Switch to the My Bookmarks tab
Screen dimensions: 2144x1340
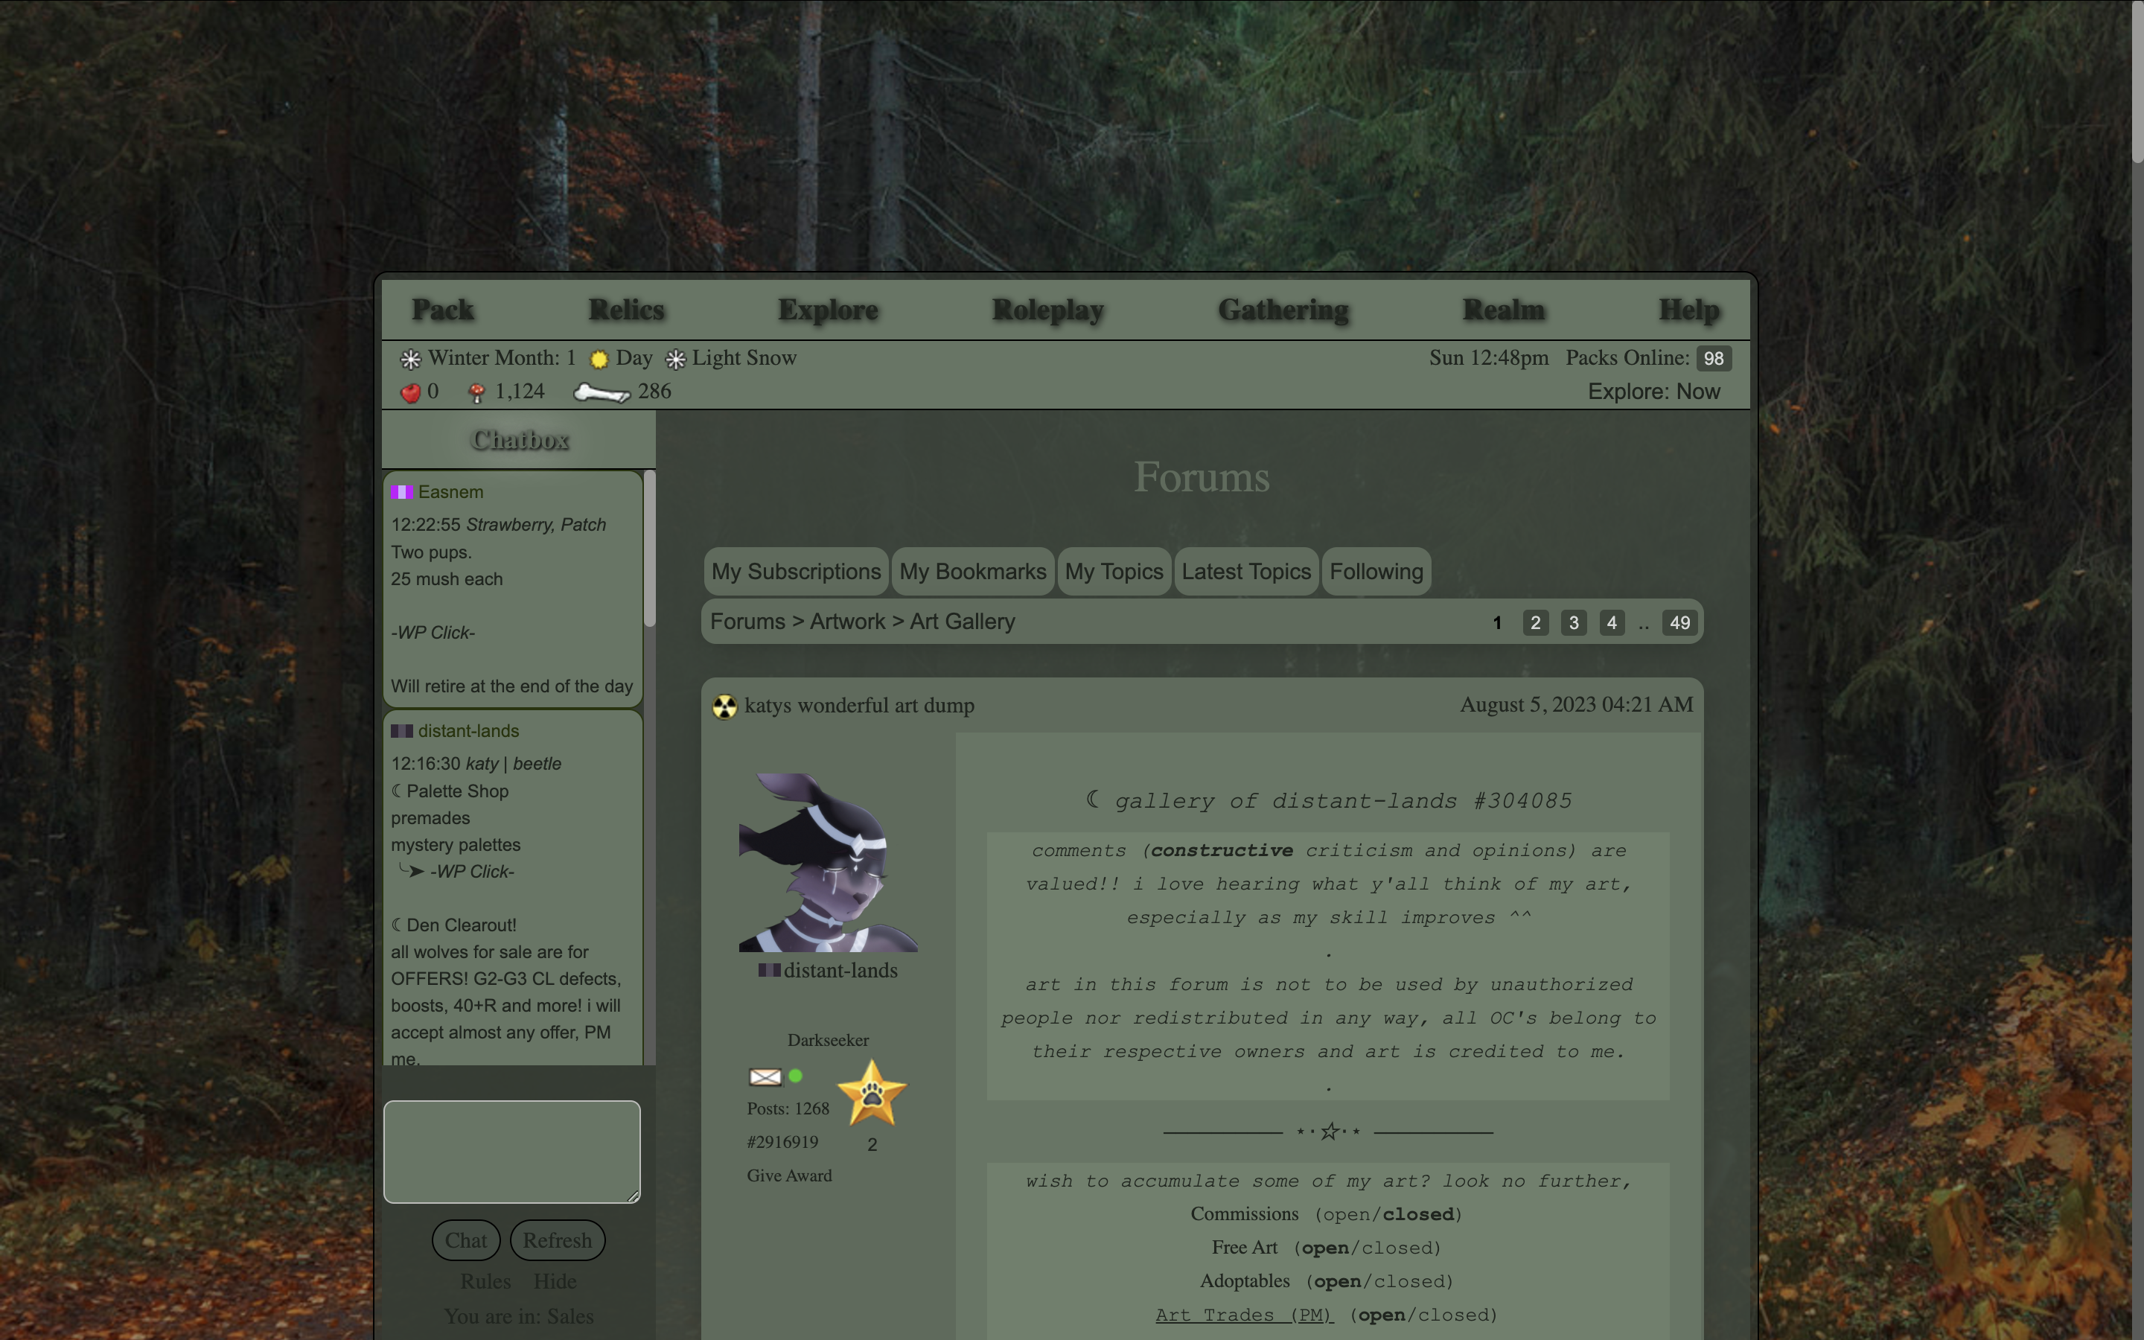(x=972, y=572)
